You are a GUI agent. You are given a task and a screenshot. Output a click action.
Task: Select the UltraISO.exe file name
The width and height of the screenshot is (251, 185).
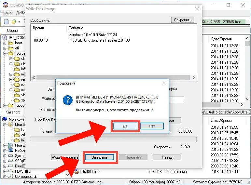90,172
